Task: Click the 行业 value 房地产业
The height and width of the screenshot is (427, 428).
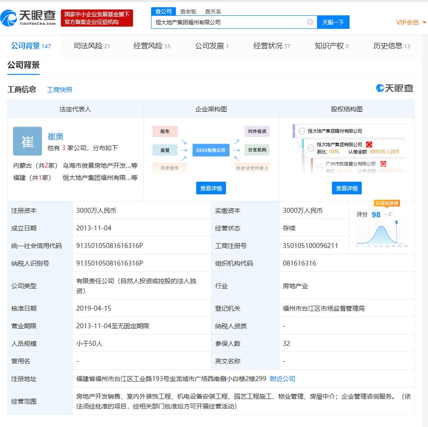Action: pos(295,286)
